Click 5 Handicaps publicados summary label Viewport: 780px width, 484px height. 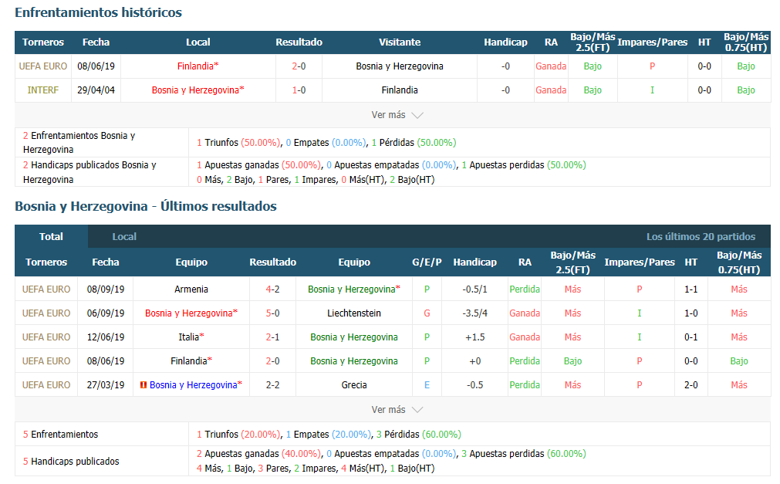pos(71,462)
